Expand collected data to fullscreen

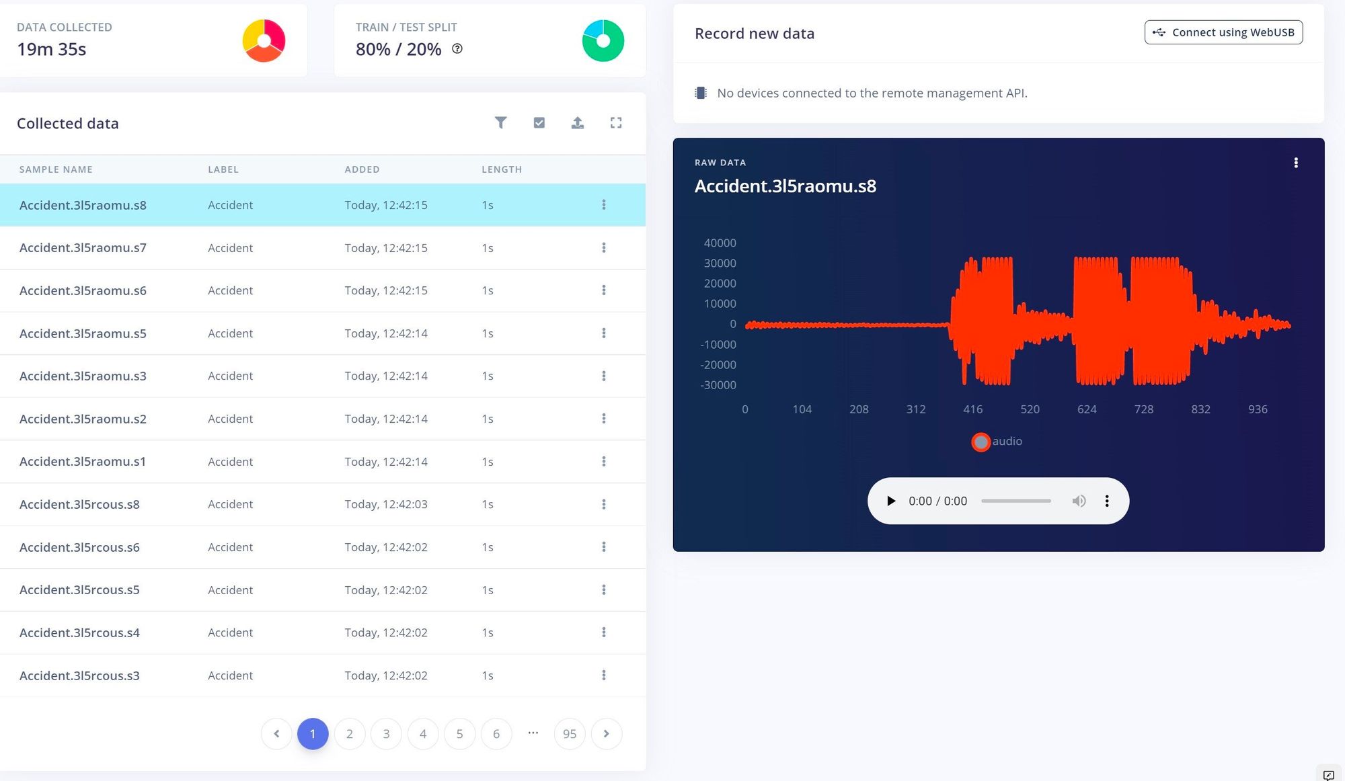click(615, 122)
